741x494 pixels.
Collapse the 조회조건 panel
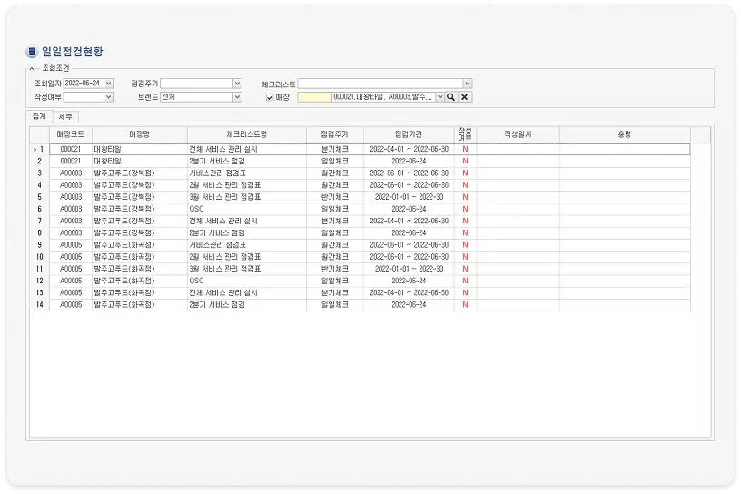[32, 68]
